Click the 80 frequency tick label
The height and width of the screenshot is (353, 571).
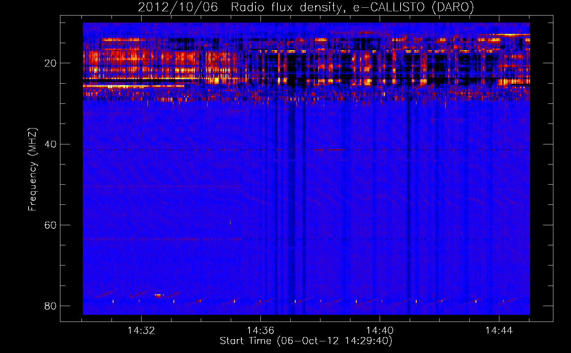tap(50, 306)
